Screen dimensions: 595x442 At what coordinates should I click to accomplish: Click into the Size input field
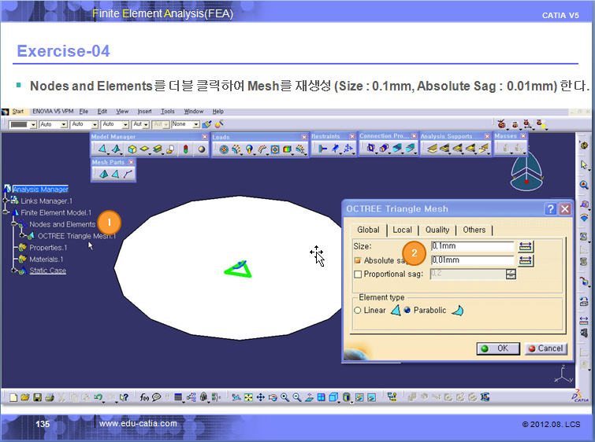pos(471,246)
